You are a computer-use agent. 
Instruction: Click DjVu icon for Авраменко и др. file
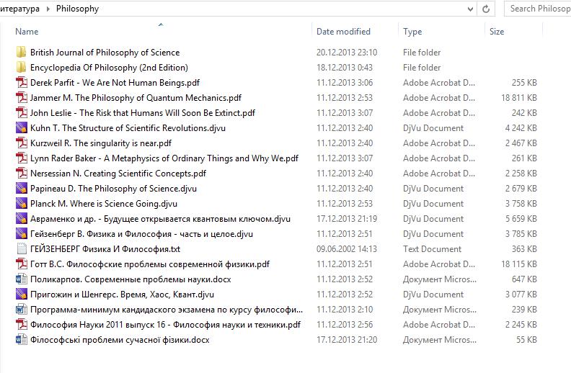click(22, 219)
